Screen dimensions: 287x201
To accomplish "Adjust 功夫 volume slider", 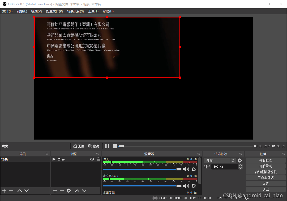I will 142,169.
